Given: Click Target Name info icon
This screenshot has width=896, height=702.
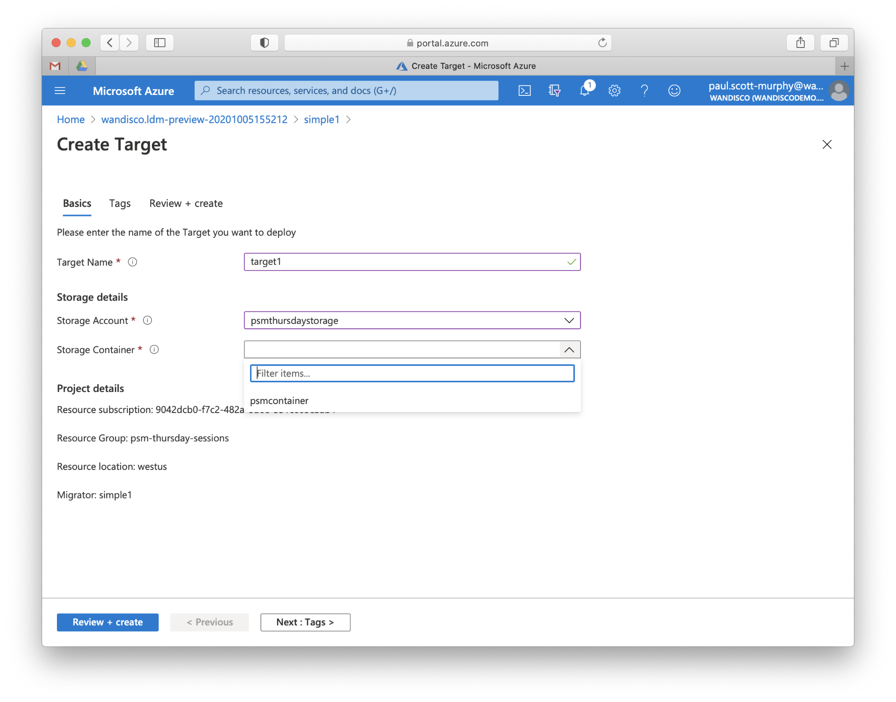Looking at the screenshot, I should pyautogui.click(x=132, y=262).
